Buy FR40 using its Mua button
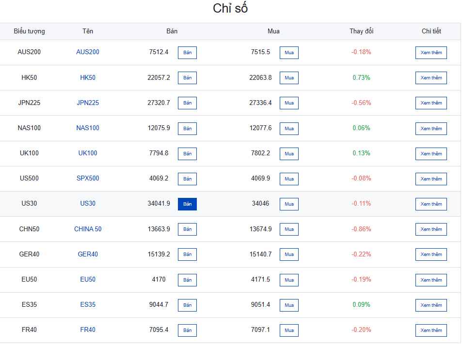Screen dimensions: 462x344 click(x=289, y=330)
